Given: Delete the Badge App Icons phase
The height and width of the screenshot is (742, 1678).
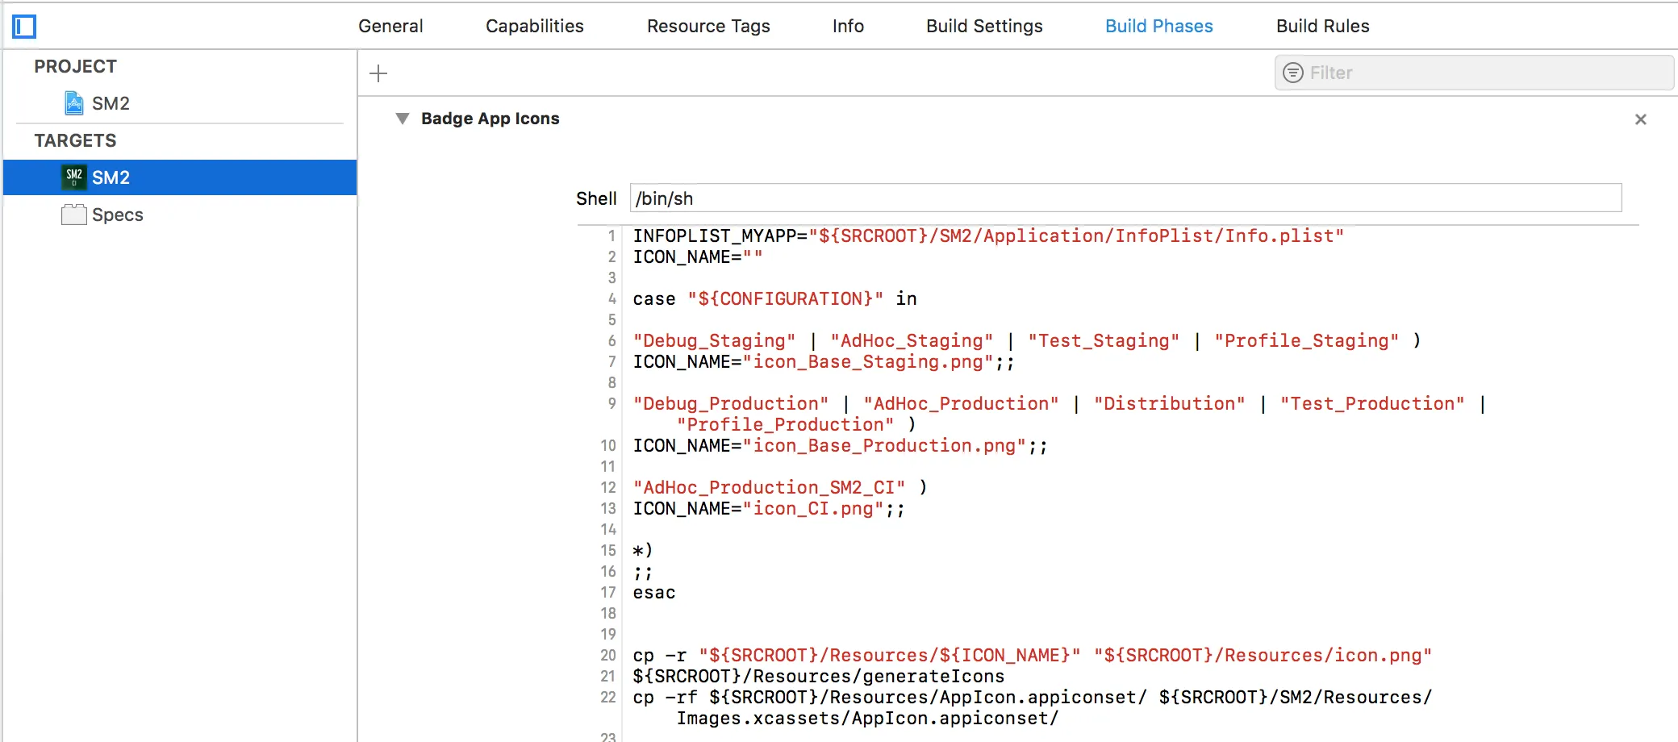Looking at the screenshot, I should (x=1640, y=119).
